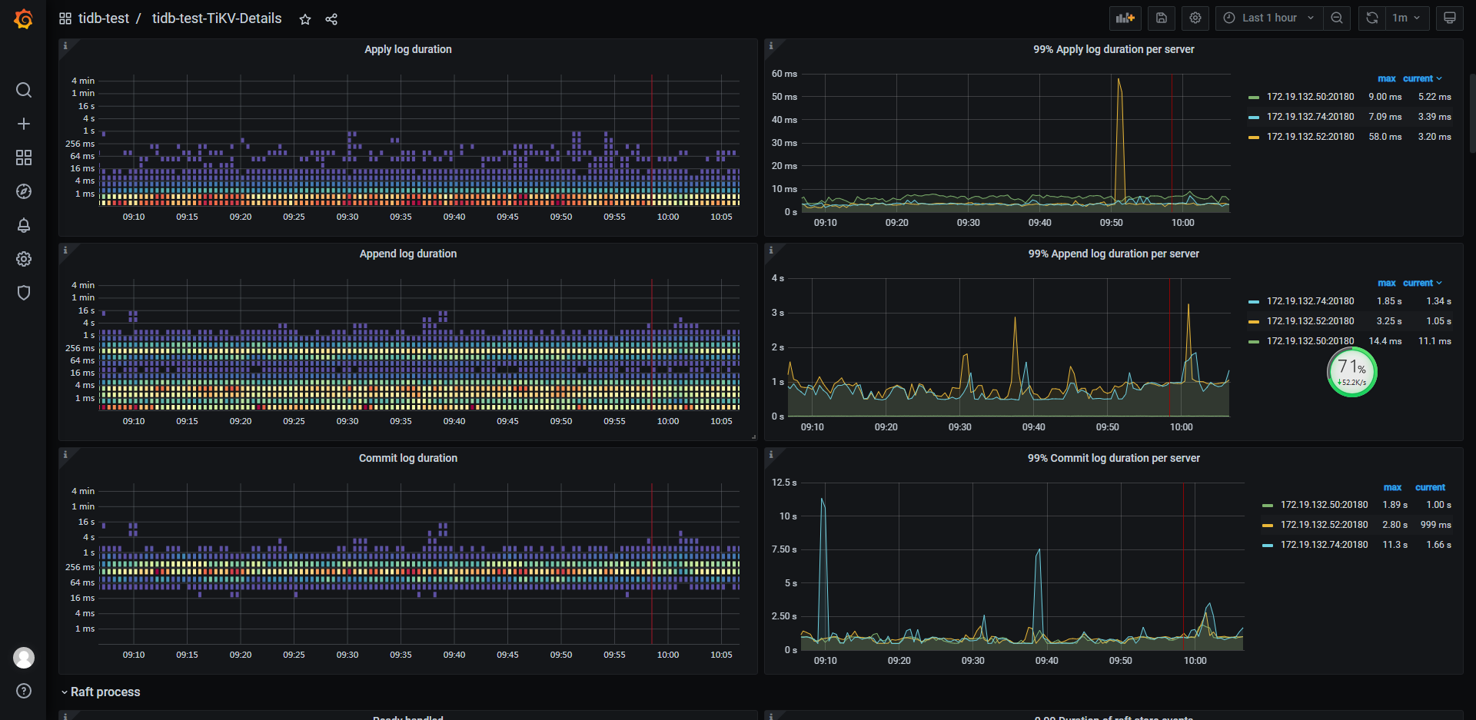Toggle 172.19.132.74:20180 series in Commit log legend

click(x=1324, y=545)
